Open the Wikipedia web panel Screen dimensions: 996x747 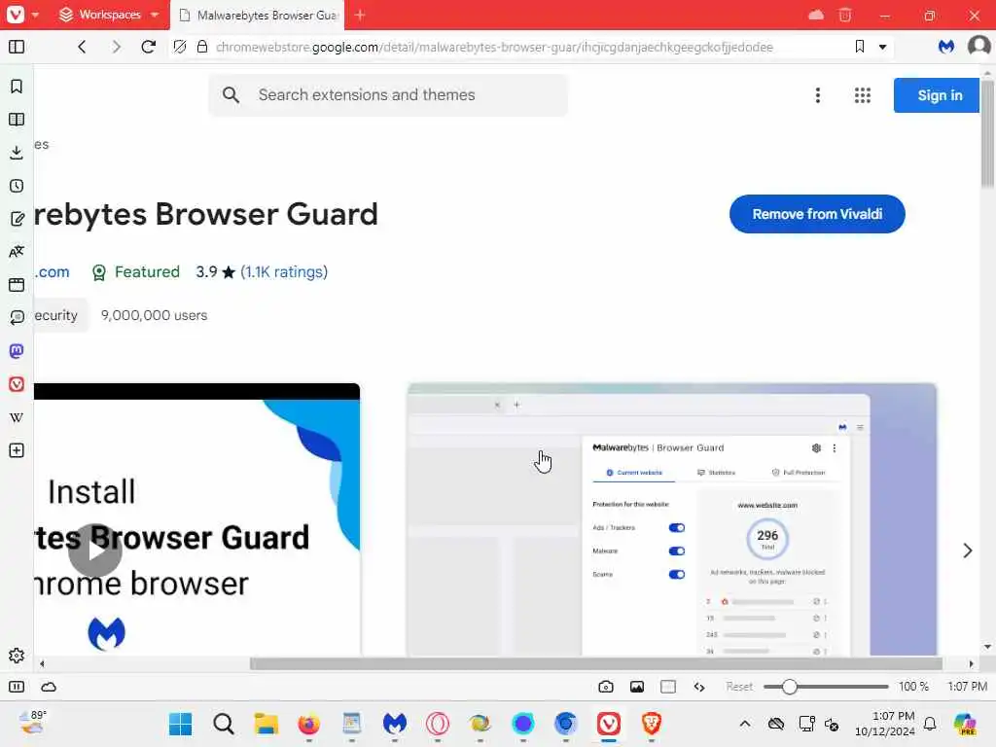17,417
